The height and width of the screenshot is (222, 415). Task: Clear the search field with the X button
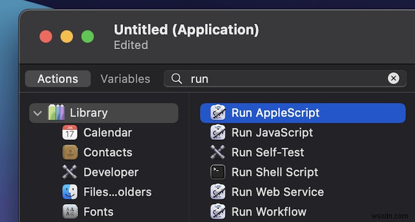[x=394, y=79]
